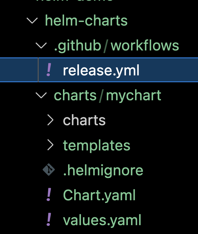This screenshot has height=234, width=198.
Task: Select the mychart path segment
Action: (x=134, y=96)
